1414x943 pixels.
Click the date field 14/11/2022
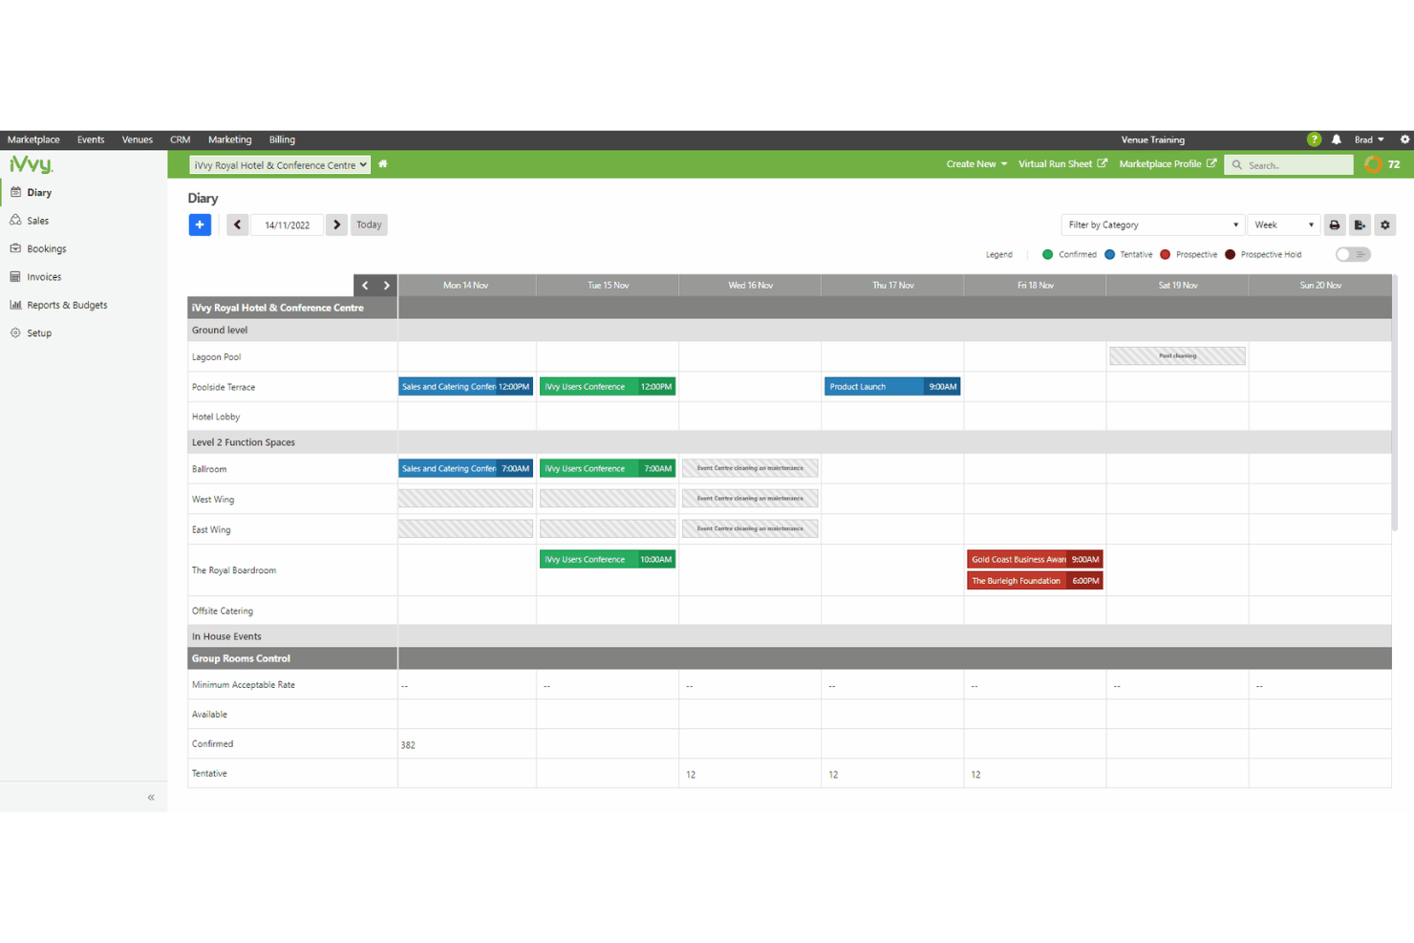point(288,225)
